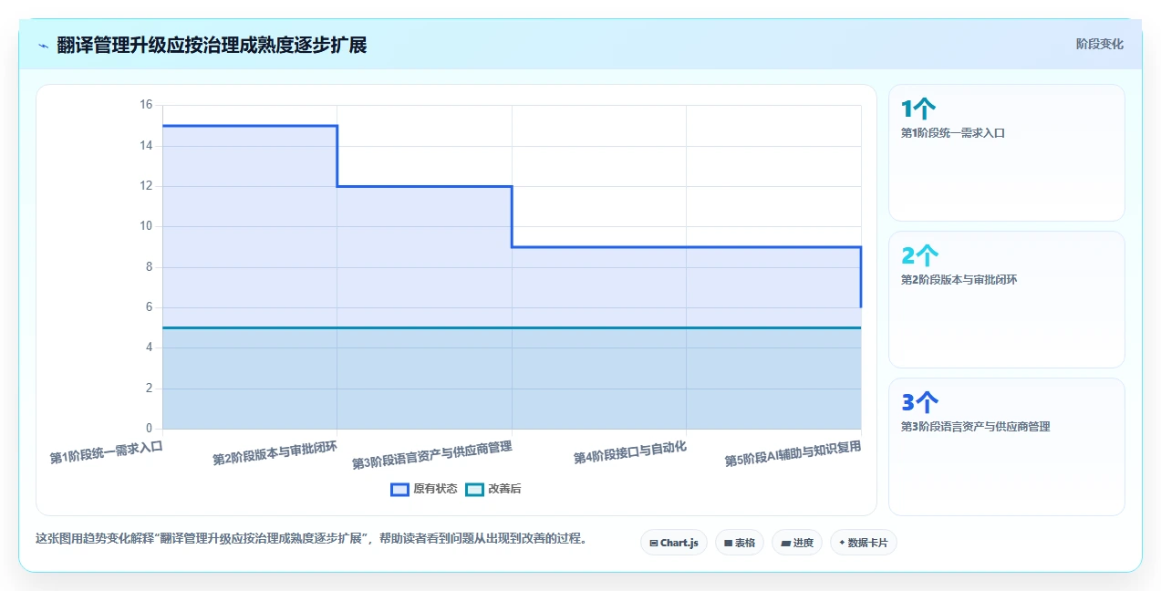Click y-axis value 10
Image resolution: width=1161 pixels, height=591 pixels.
146,226
